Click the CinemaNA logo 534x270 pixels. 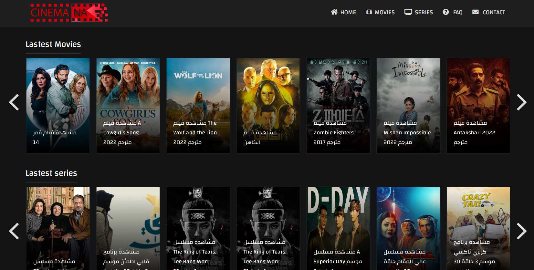click(69, 13)
